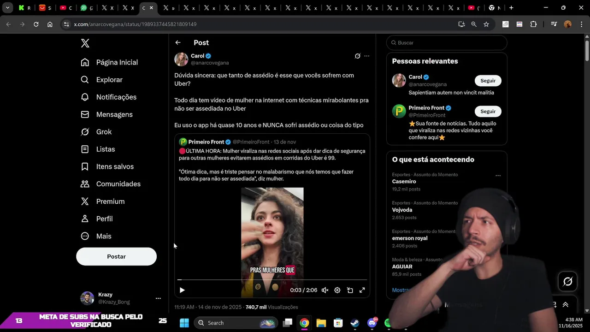Click install app icon in address bar
Image resolution: width=590 pixels, height=332 pixels.
coord(461,24)
